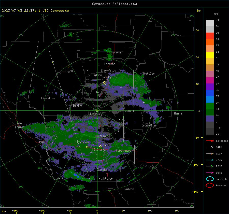Viewport: 229px width, 214px height.
Task: Click the Vulcan label
Action: pyautogui.click(x=129, y=189)
